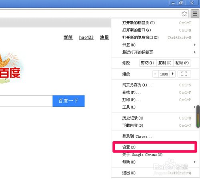Close the Chrome window
200x180 pixels.
pyautogui.click(x=192, y=3)
